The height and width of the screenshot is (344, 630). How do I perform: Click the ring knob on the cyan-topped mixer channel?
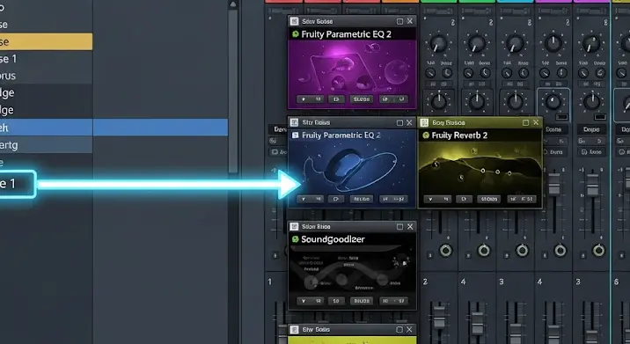[522, 251]
